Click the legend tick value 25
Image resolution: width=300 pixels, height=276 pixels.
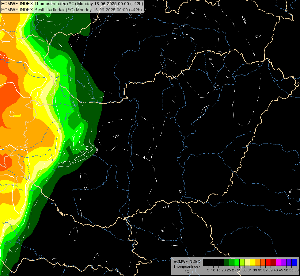pyautogui.click(x=229, y=270)
